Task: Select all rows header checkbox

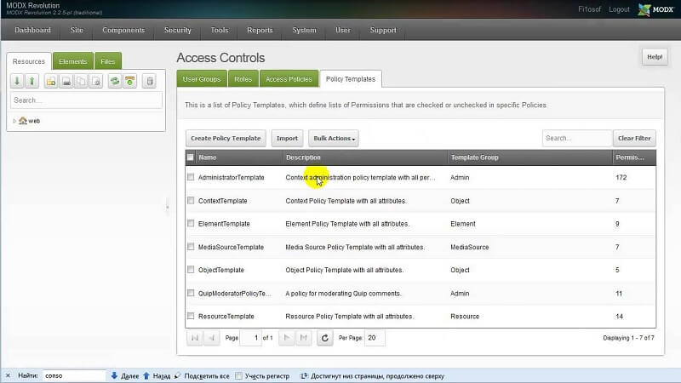Action: pyautogui.click(x=190, y=157)
